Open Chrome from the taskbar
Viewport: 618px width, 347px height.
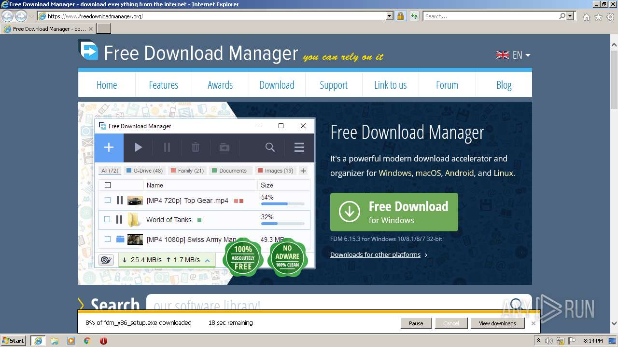coord(87,341)
